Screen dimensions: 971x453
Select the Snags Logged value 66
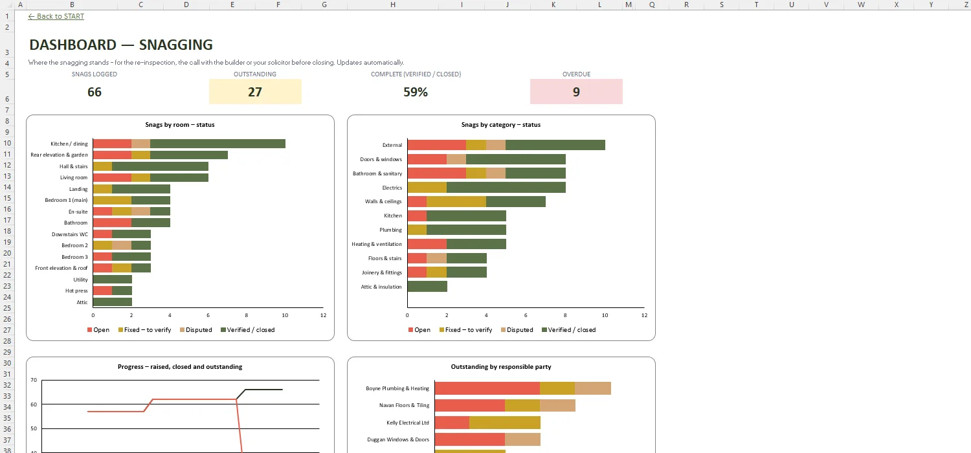pyautogui.click(x=95, y=92)
